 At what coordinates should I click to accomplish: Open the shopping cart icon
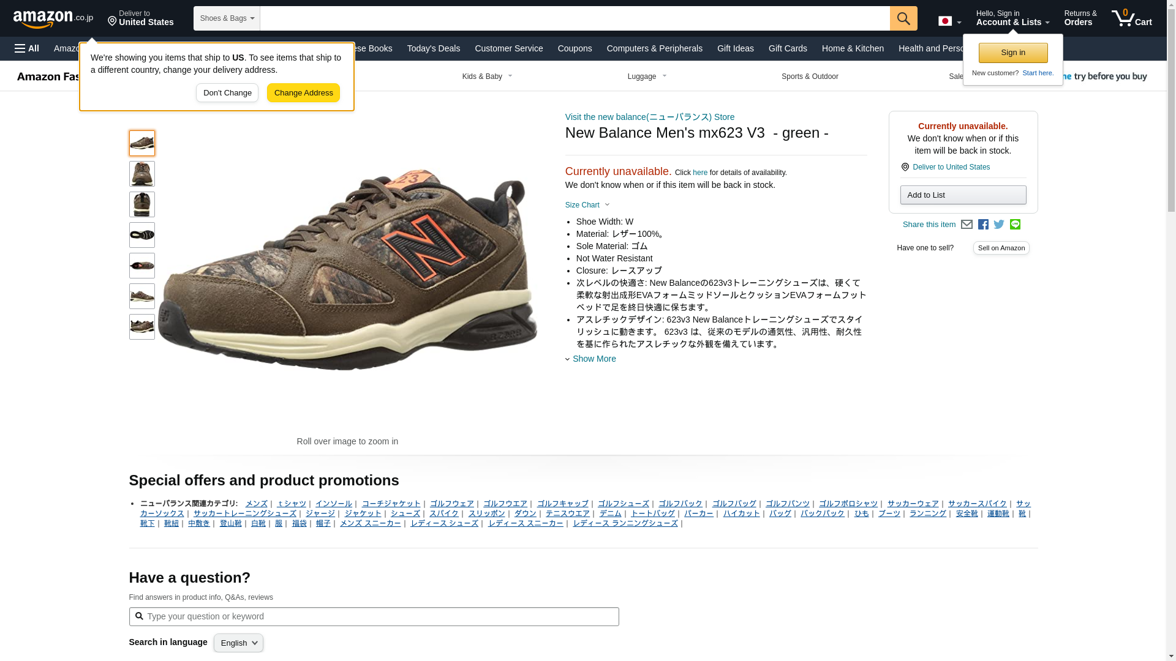click(x=1131, y=18)
